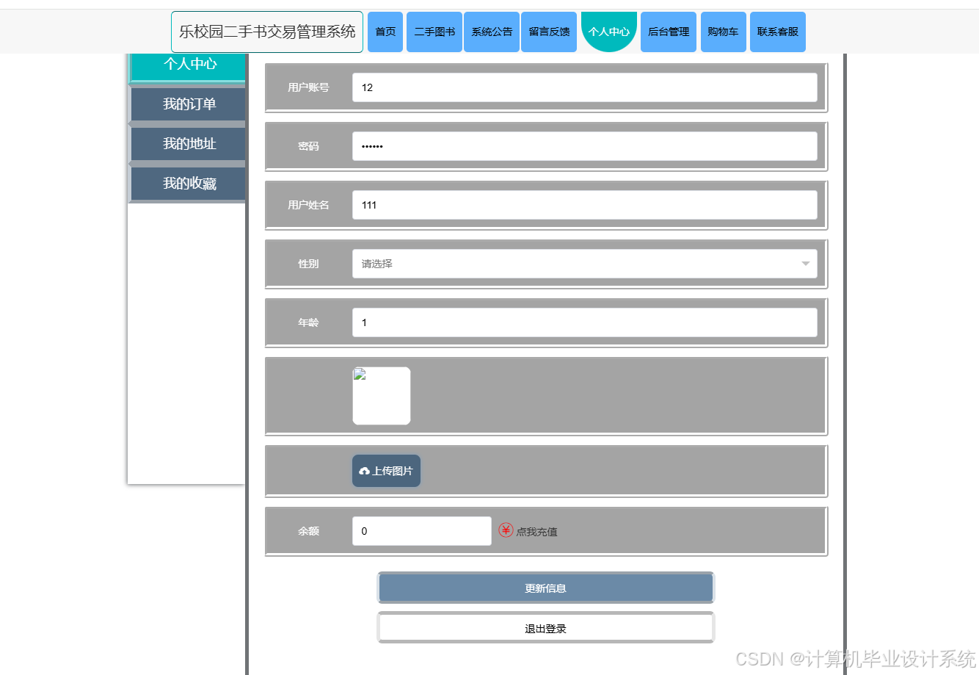The image size is (979, 675).
Task: Select 我的订单 in the sidebar
Action: point(187,104)
